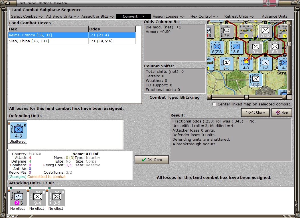The image size is (300, 218).
Task: Open the 1-D-10 Charts
Action: pyautogui.click(x=256, y=113)
